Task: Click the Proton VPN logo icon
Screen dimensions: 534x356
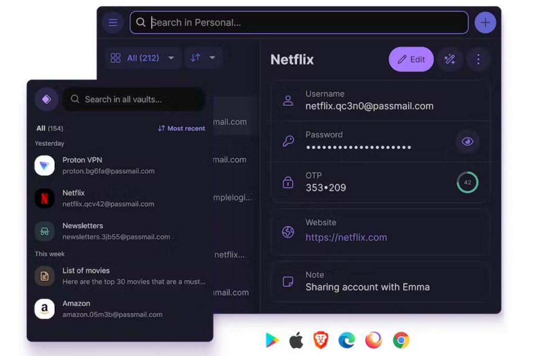Action: tap(45, 165)
